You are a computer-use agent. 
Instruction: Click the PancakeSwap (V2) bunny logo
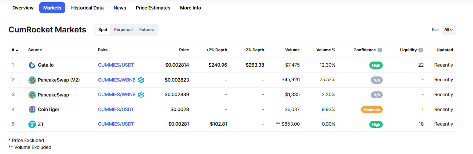tap(32, 80)
